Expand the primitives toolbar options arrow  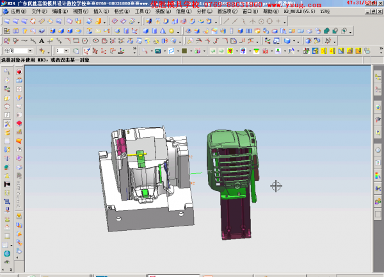178,32
